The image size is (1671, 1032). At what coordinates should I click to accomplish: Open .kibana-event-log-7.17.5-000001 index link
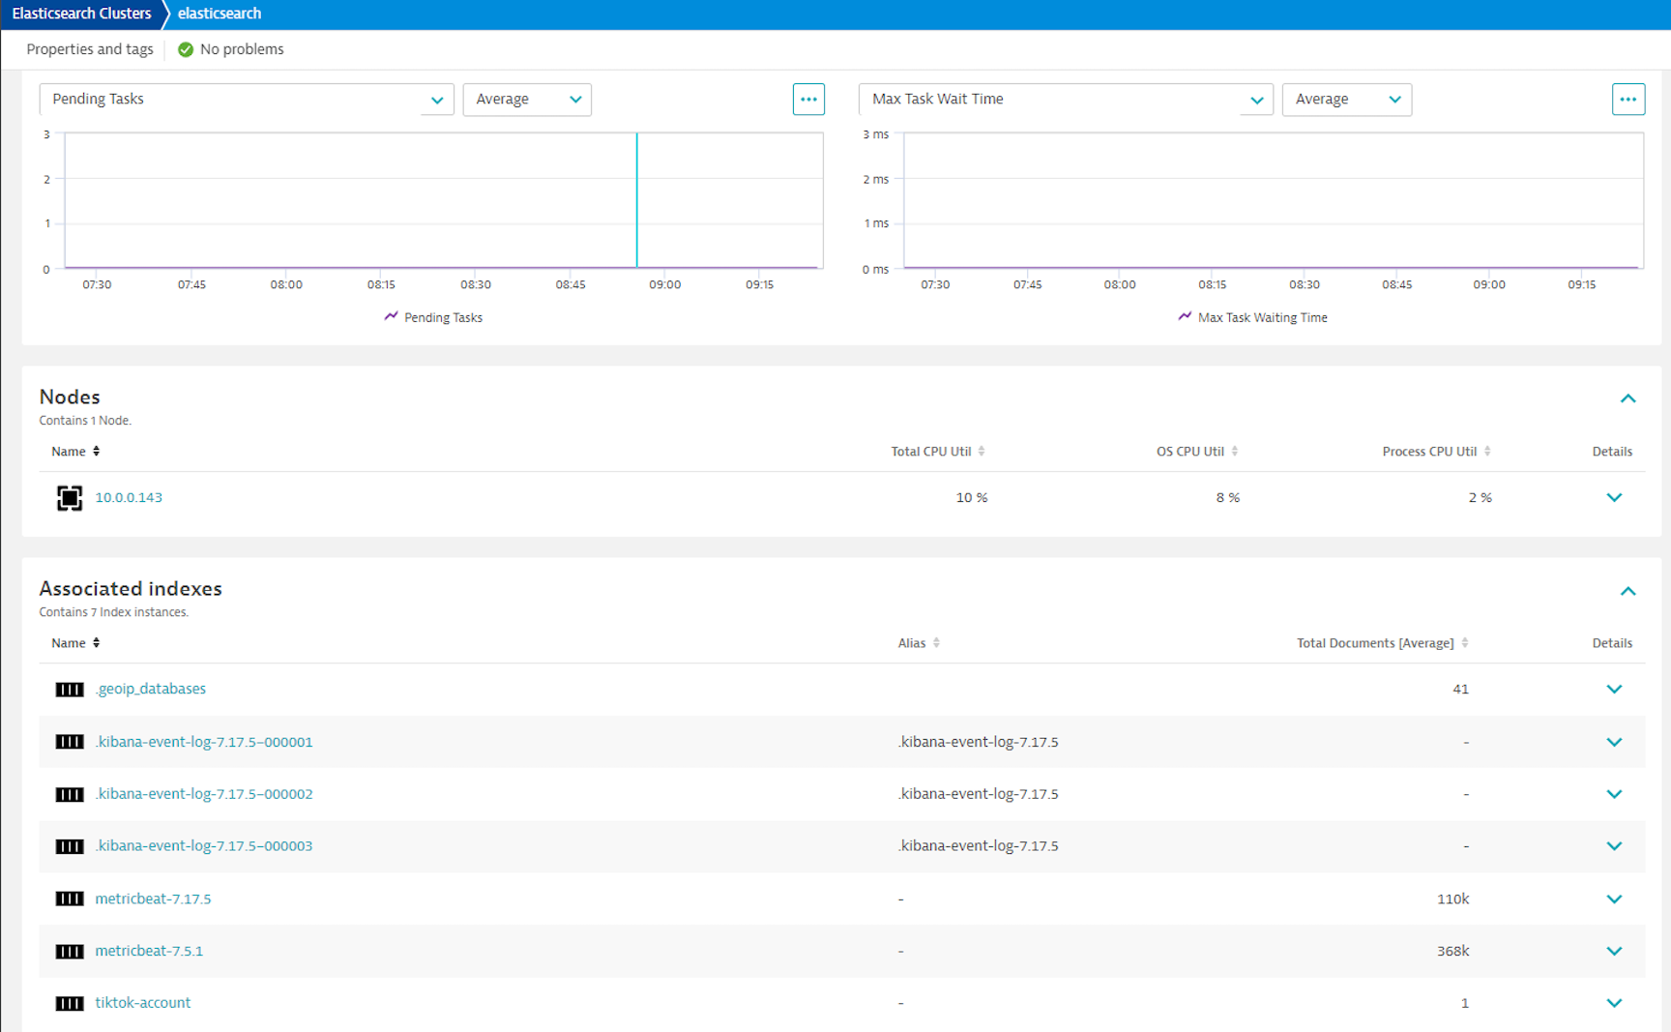point(204,742)
